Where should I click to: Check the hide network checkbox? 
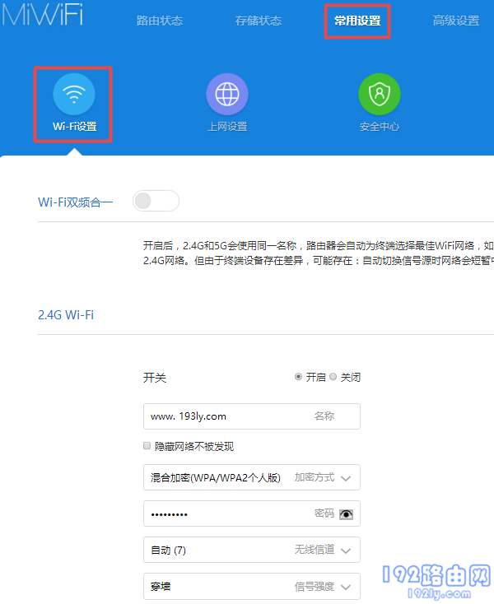coord(147,446)
